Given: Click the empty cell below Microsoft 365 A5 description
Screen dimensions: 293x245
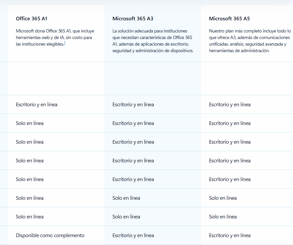Looking at the screenshot, I should [x=247, y=78].
